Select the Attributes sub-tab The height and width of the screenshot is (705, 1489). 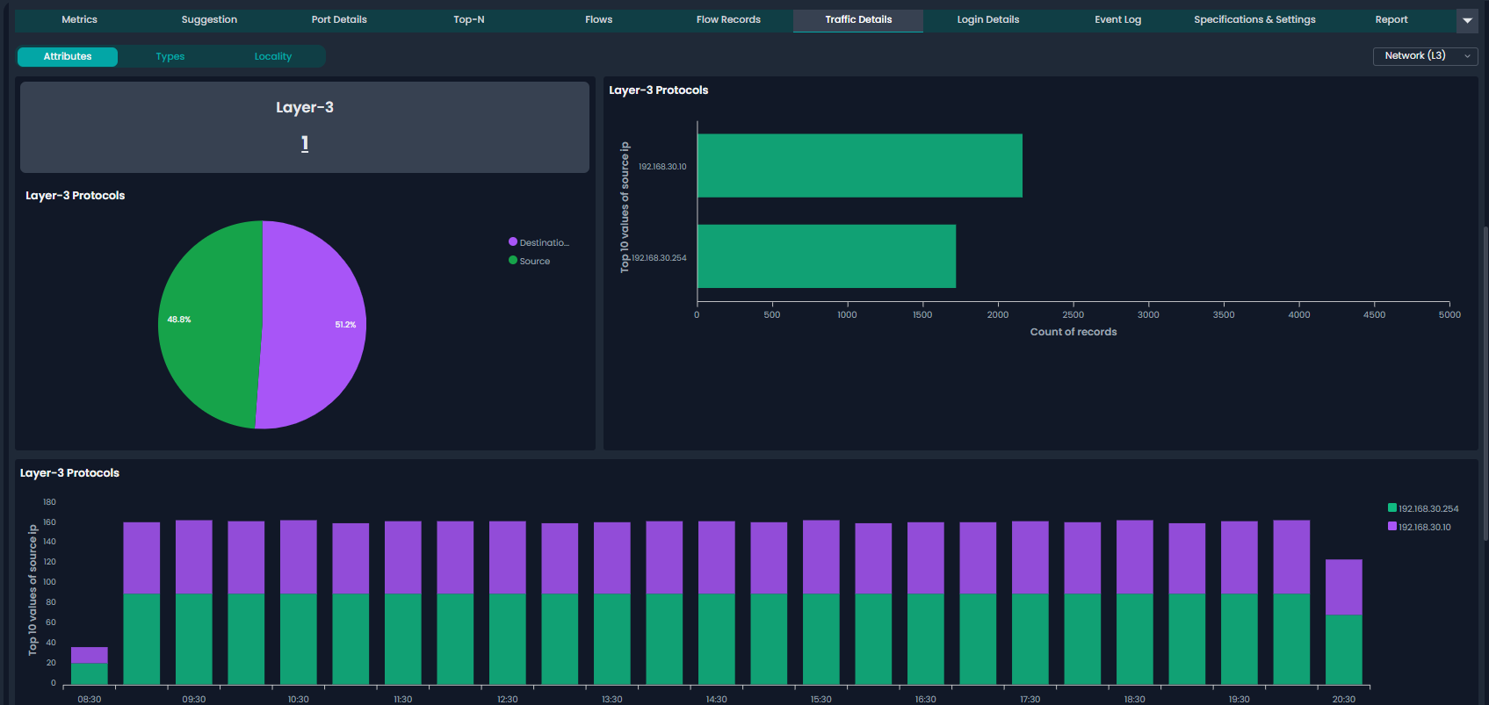click(x=68, y=56)
